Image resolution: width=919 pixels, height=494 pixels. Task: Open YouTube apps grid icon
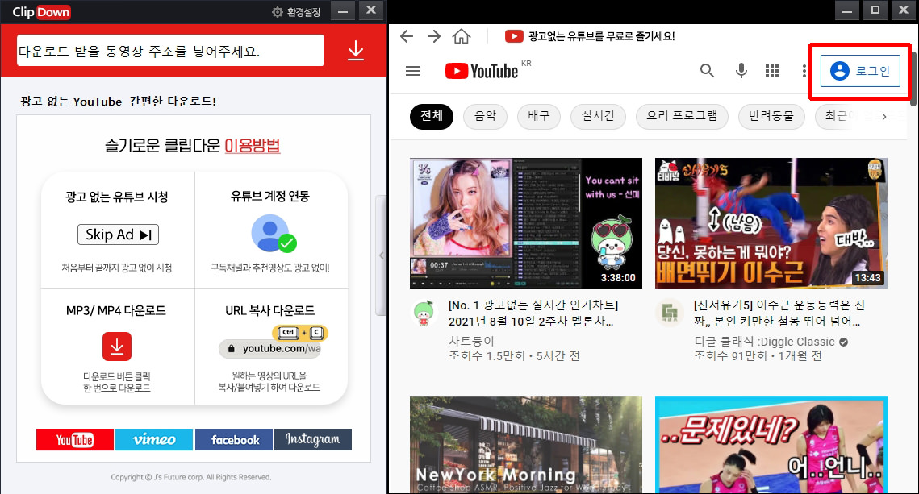(772, 71)
